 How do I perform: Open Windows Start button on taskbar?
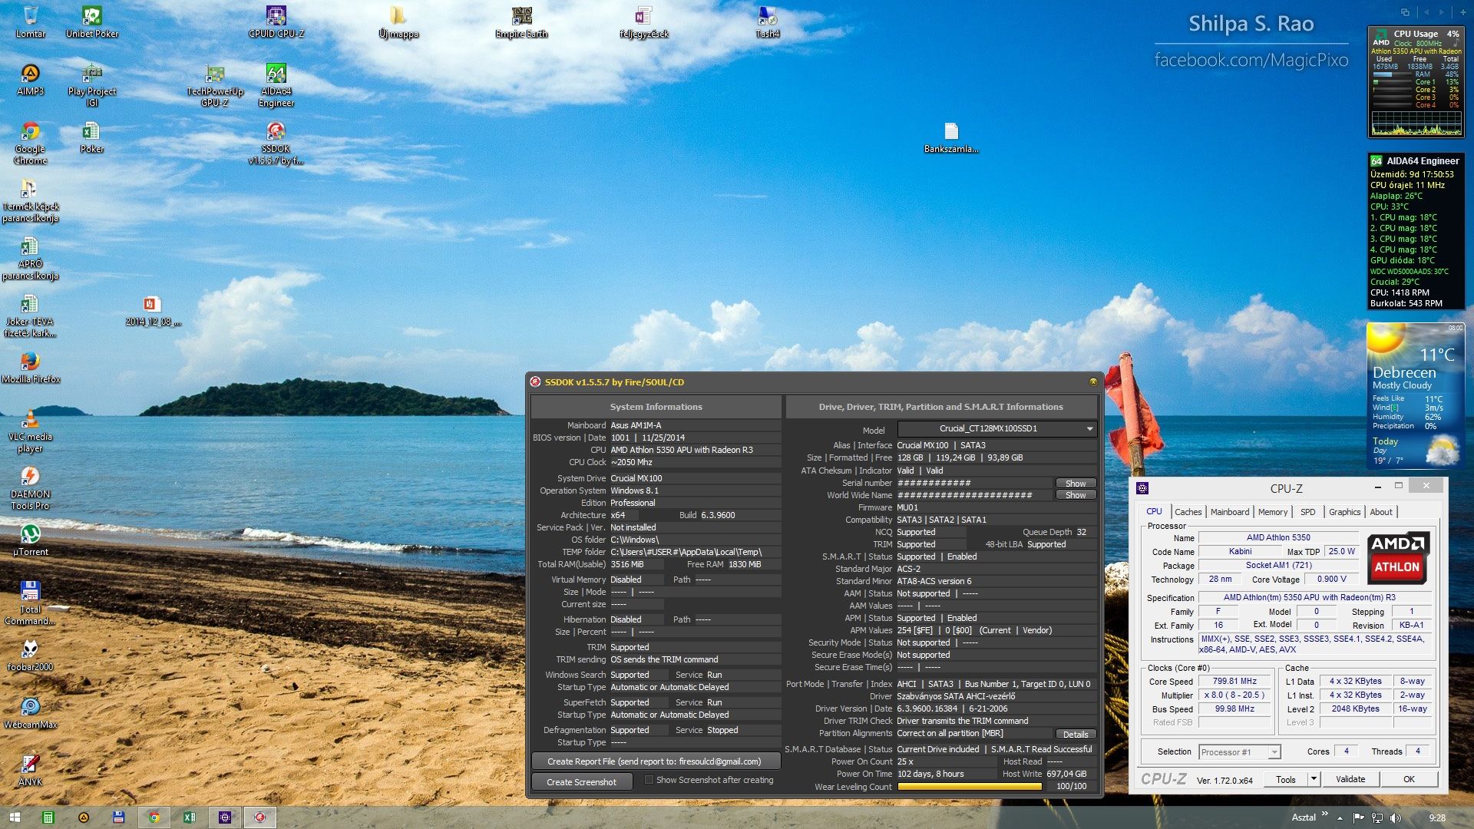[x=14, y=817]
